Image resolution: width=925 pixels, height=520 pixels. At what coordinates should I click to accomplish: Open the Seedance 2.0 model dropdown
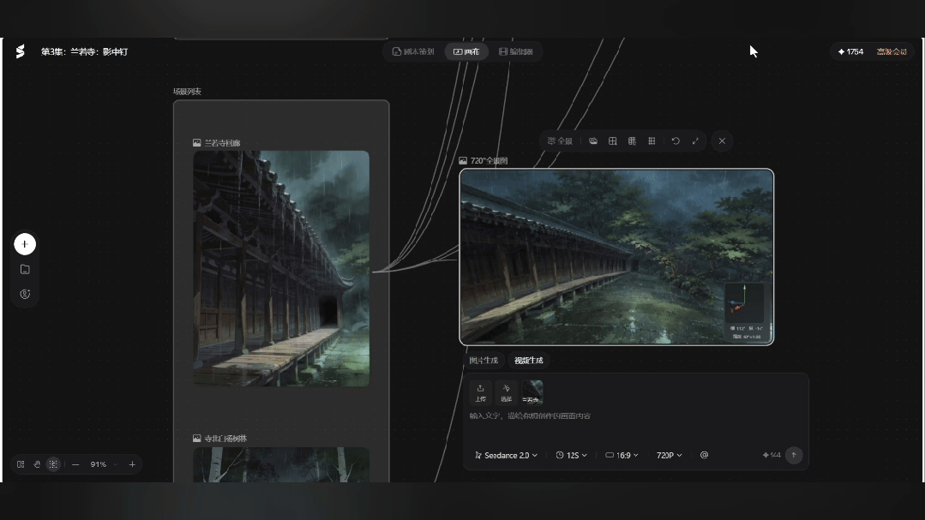click(506, 455)
